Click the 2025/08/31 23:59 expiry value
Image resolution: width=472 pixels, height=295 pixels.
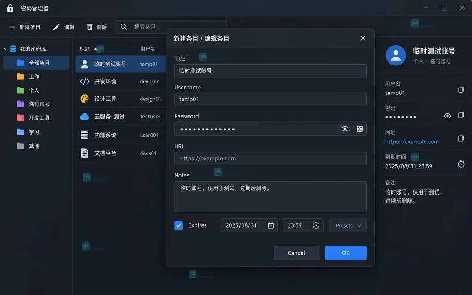click(x=408, y=166)
